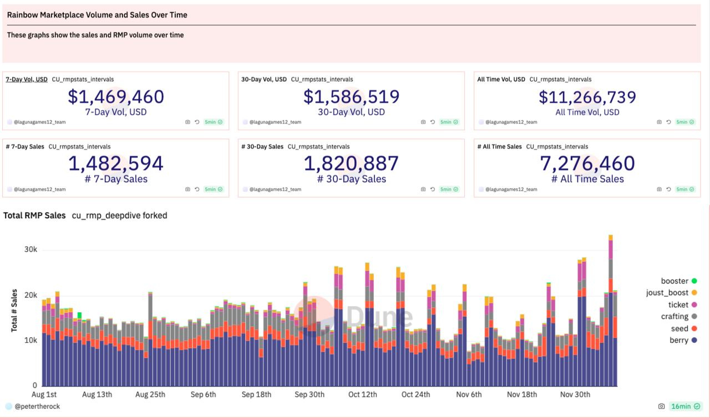The image size is (710, 418).
Task: Open CU_rmpstats_intervals query on # 7-Day Sales card
Action: pyautogui.click(x=79, y=147)
